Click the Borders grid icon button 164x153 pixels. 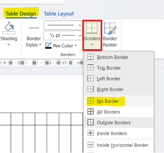pyautogui.click(x=92, y=28)
